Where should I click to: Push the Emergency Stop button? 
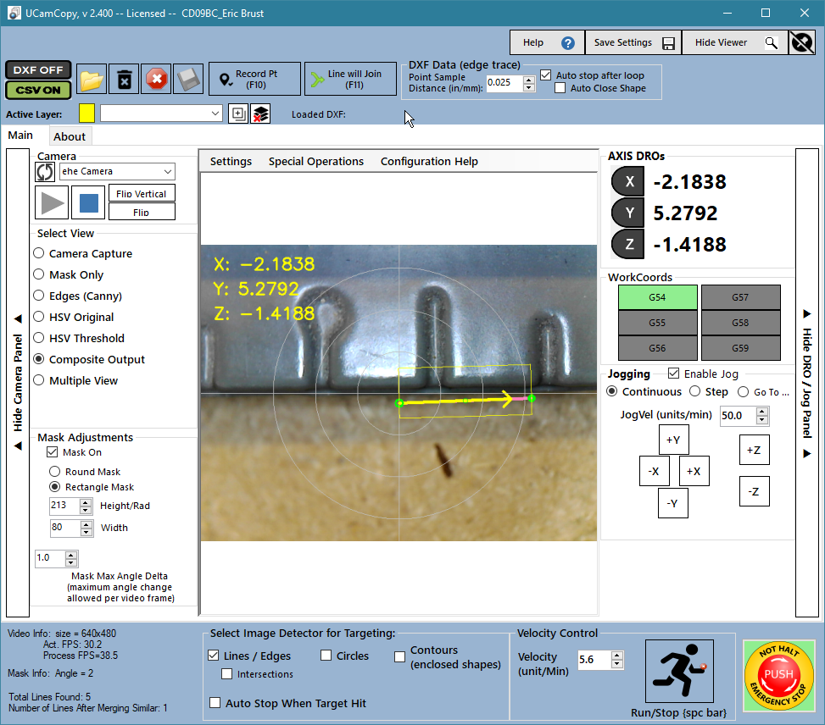(778, 676)
